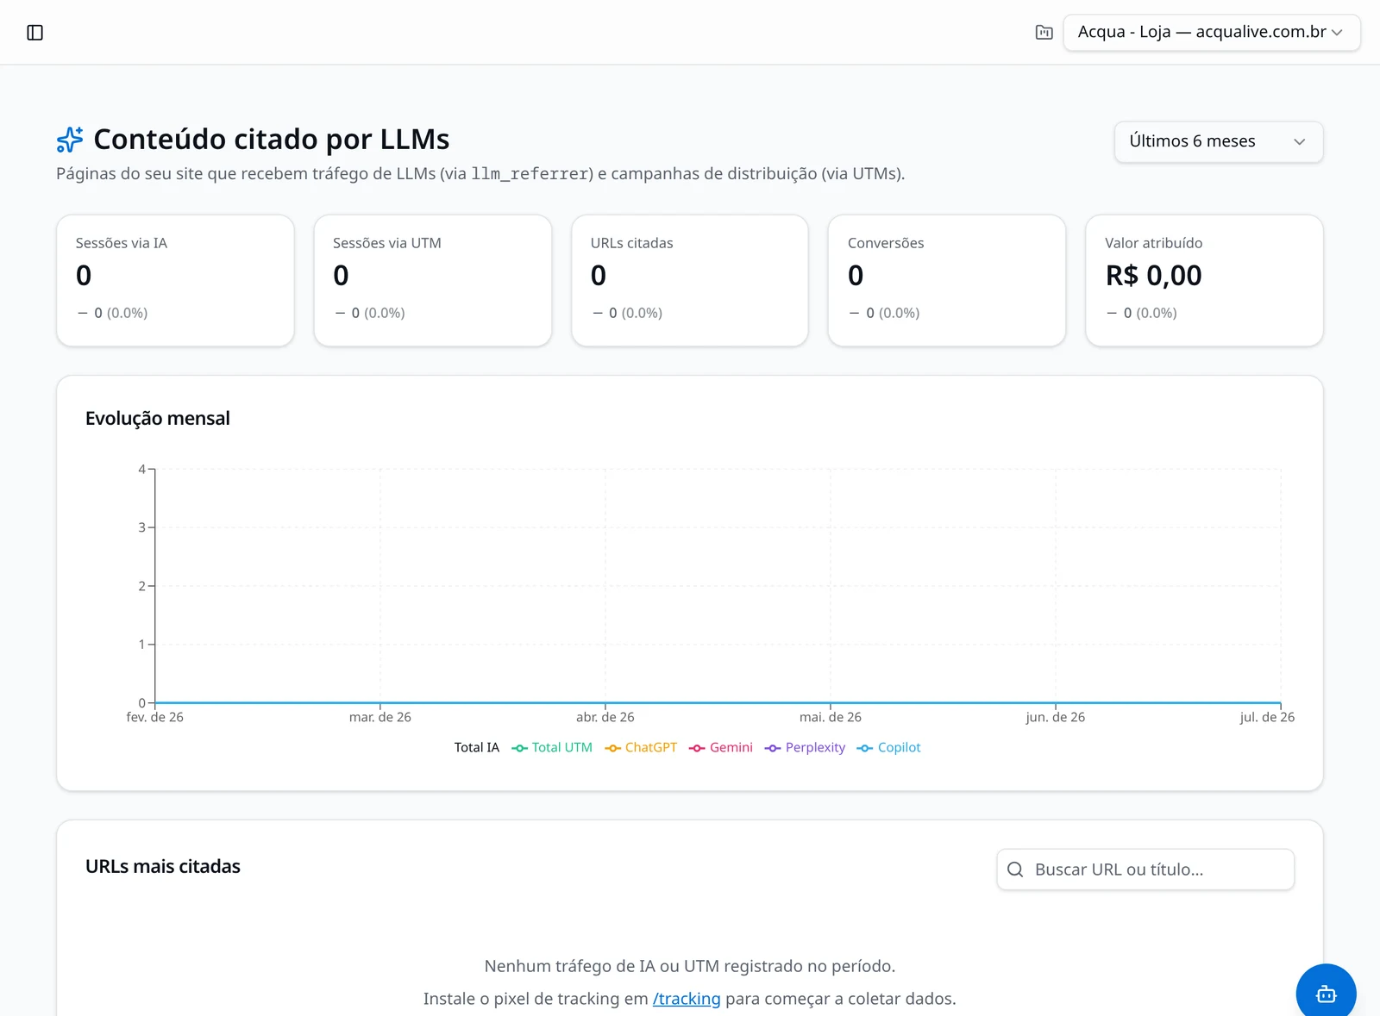Viewport: 1380px width, 1016px height.
Task: Select the Conversões metric card
Action: [946, 280]
